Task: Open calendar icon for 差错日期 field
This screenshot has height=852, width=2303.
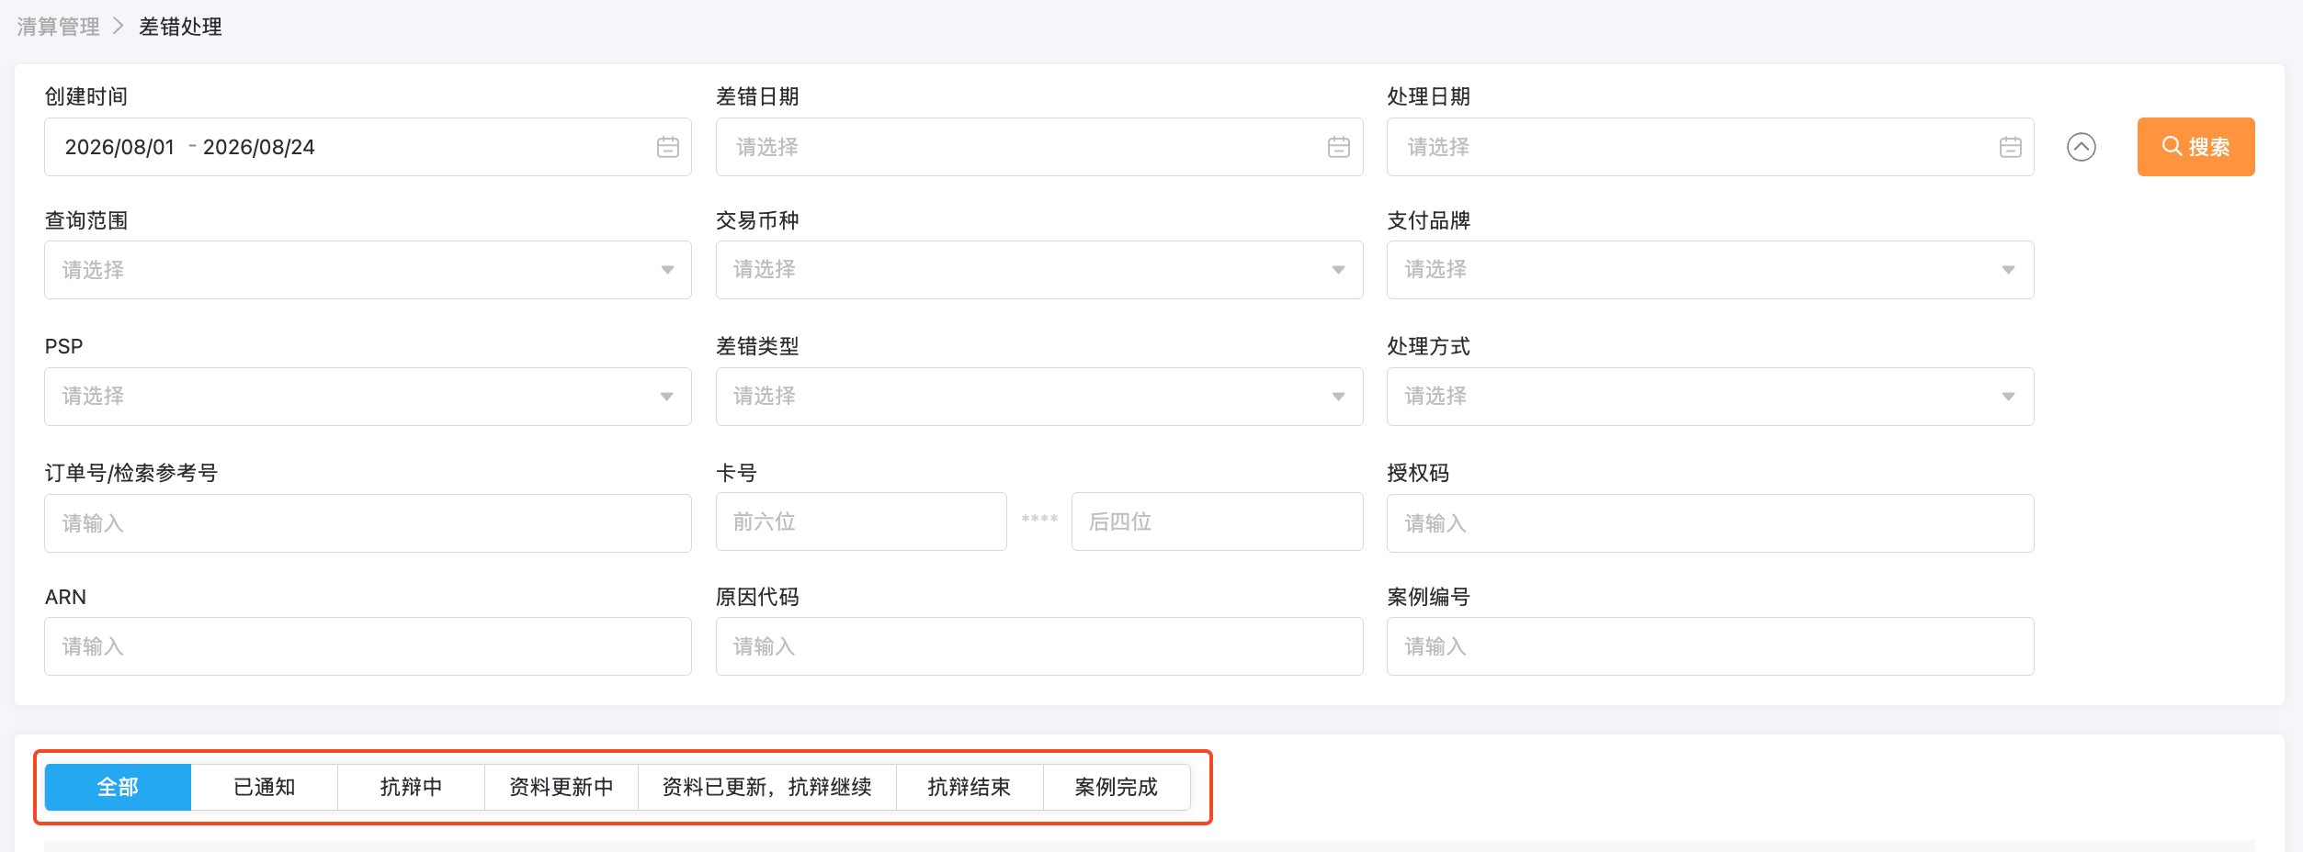Action: (x=1339, y=147)
